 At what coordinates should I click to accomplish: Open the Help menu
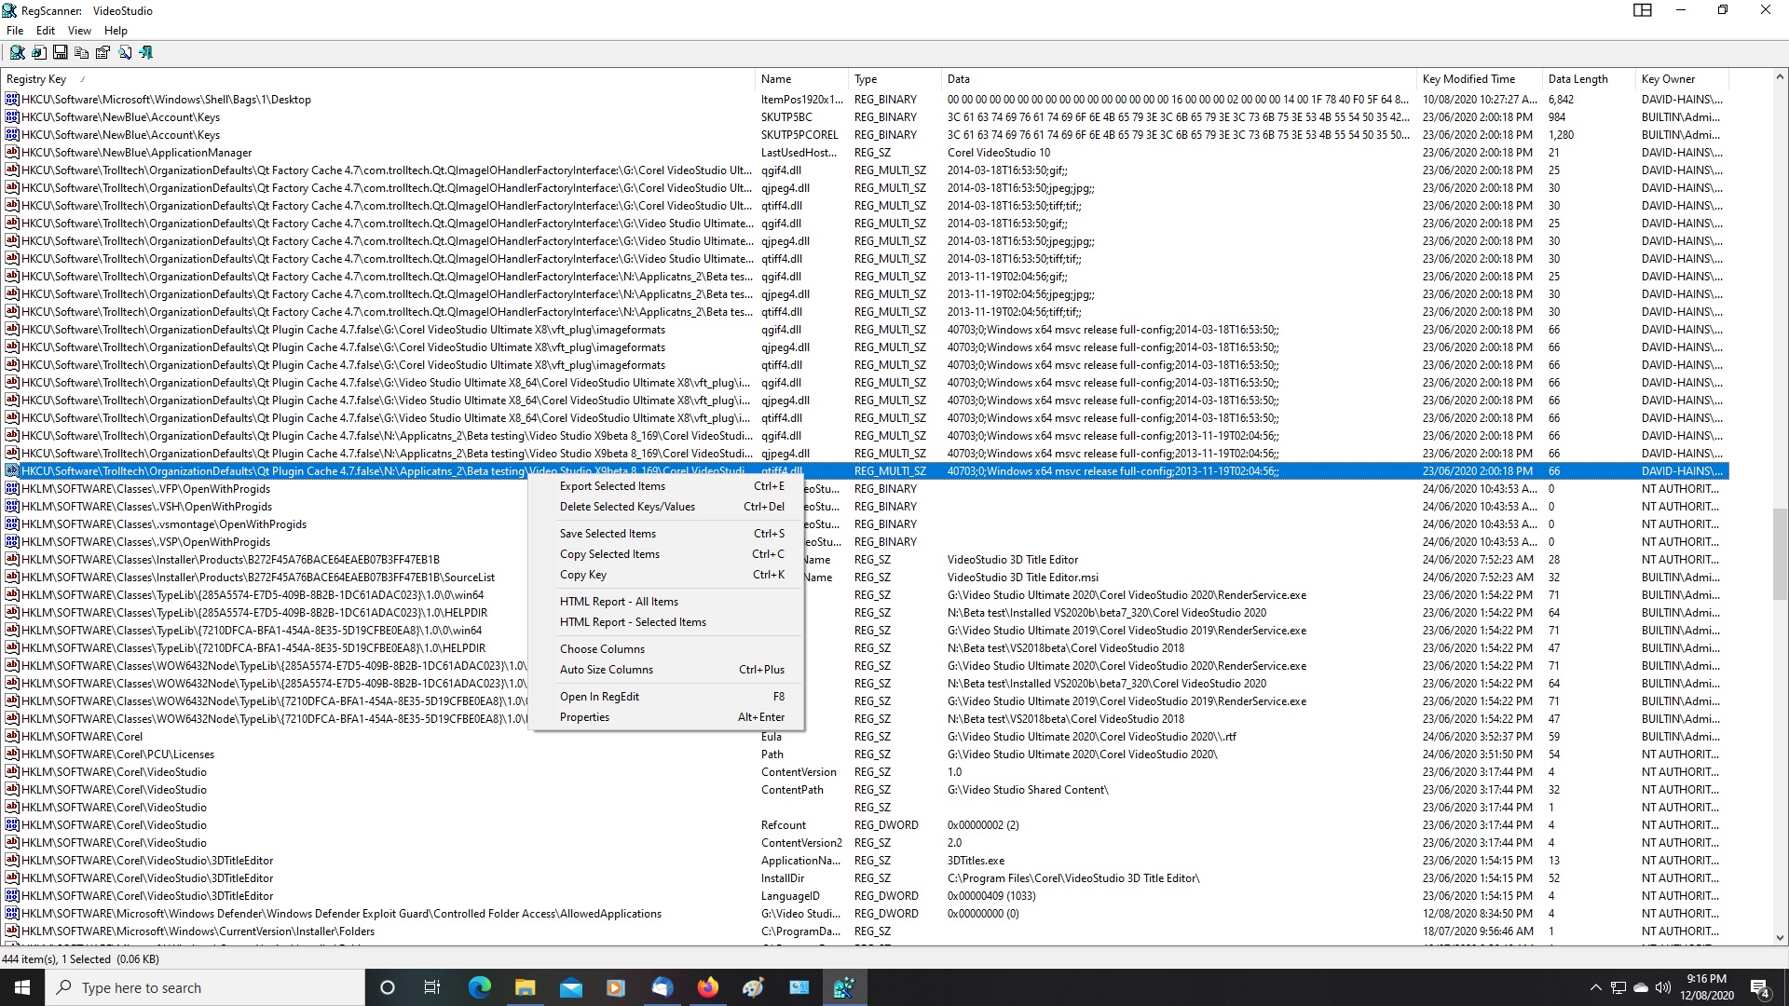[x=116, y=31]
